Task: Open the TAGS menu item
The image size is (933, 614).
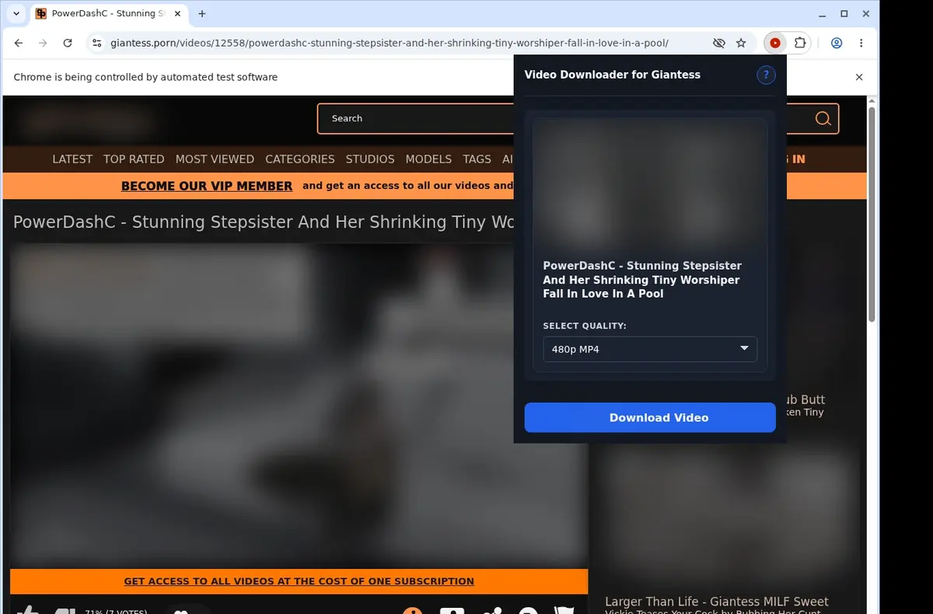Action: [477, 159]
